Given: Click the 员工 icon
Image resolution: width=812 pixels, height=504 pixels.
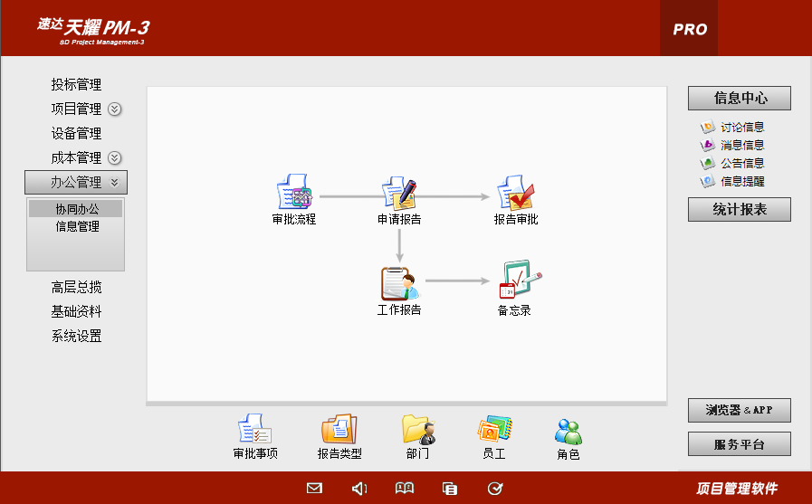Looking at the screenshot, I should pyautogui.click(x=494, y=430).
